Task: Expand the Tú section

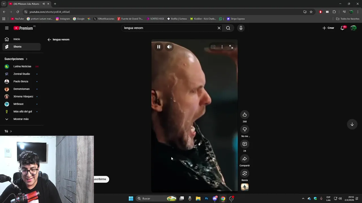Action: pyautogui.click(x=8, y=131)
